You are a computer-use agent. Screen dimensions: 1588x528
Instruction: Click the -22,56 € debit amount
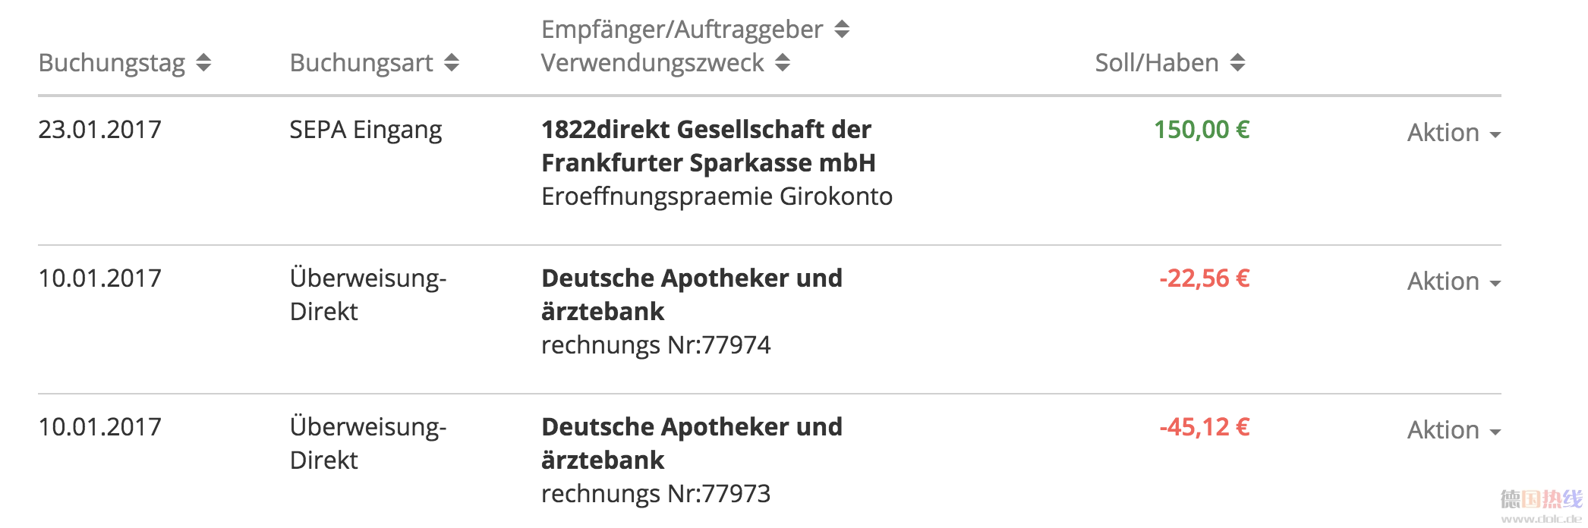pyautogui.click(x=1205, y=279)
